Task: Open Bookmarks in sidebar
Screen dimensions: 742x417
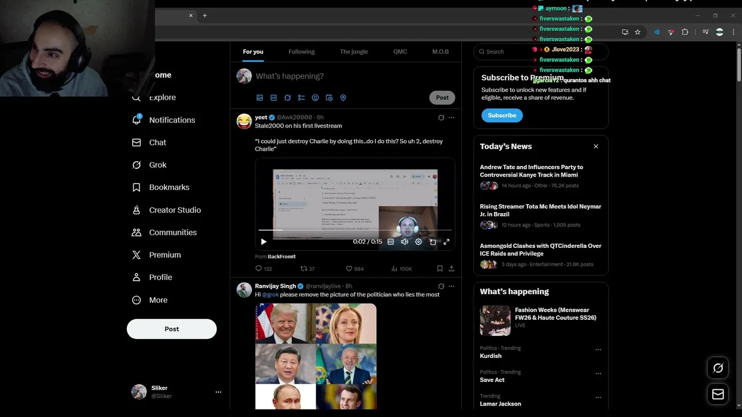Action: [x=161, y=188]
